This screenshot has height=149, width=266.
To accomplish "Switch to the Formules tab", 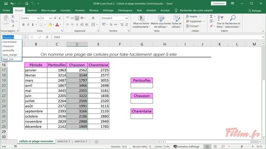I will coord(66,10).
